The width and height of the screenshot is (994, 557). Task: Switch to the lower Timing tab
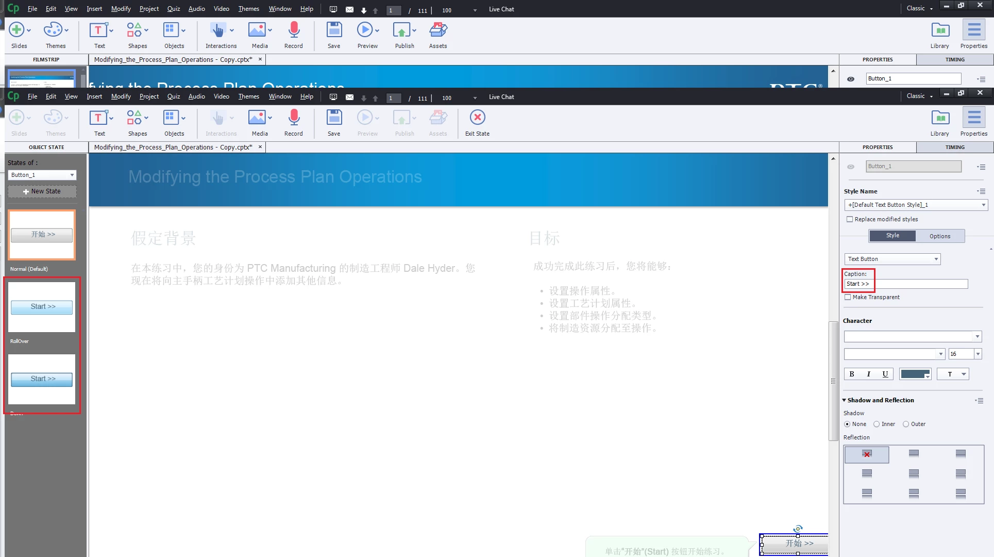click(x=954, y=147)
